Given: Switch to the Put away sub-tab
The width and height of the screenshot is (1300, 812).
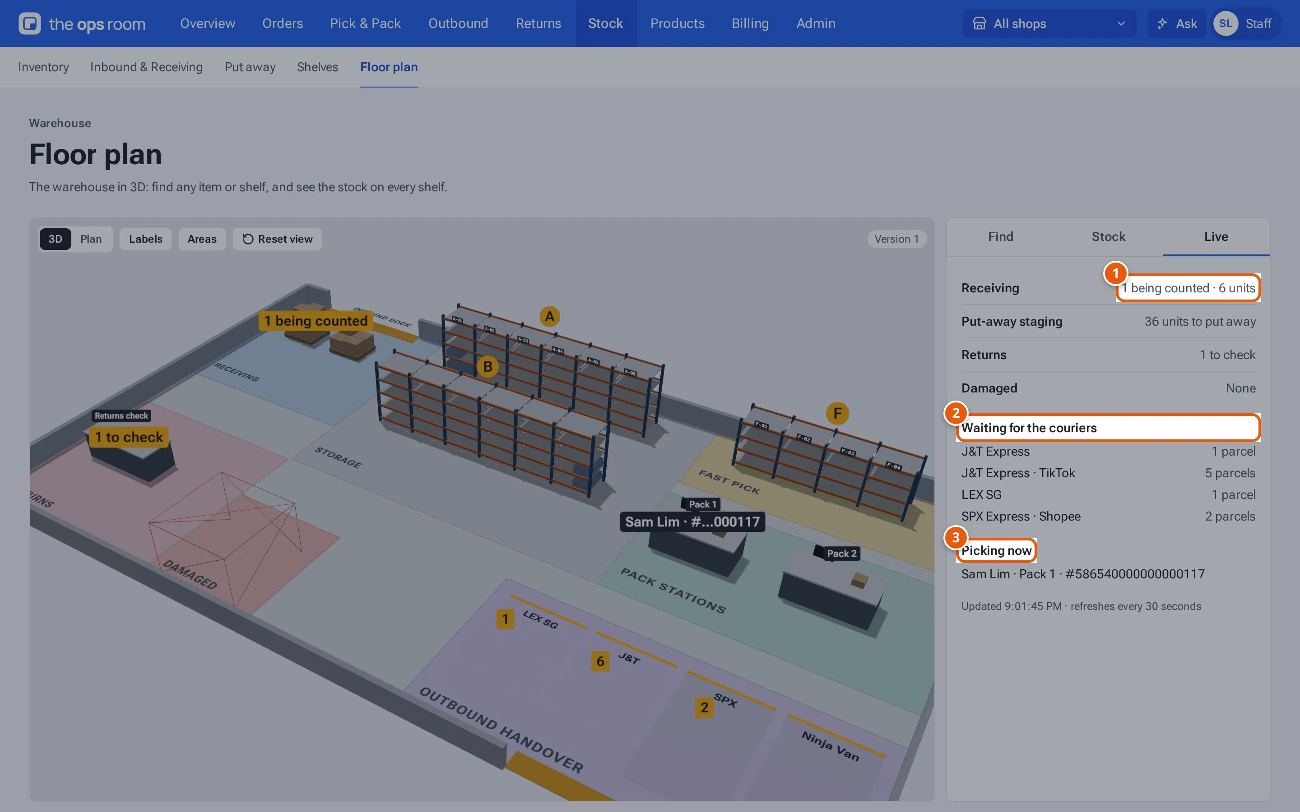Looking at the screenshot, I should tap(250, 67).
